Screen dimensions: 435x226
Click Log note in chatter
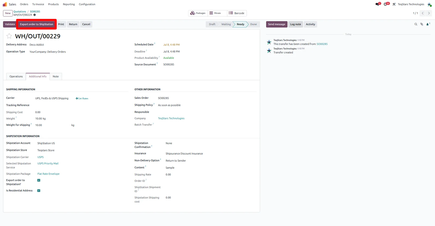pos(296,24)
